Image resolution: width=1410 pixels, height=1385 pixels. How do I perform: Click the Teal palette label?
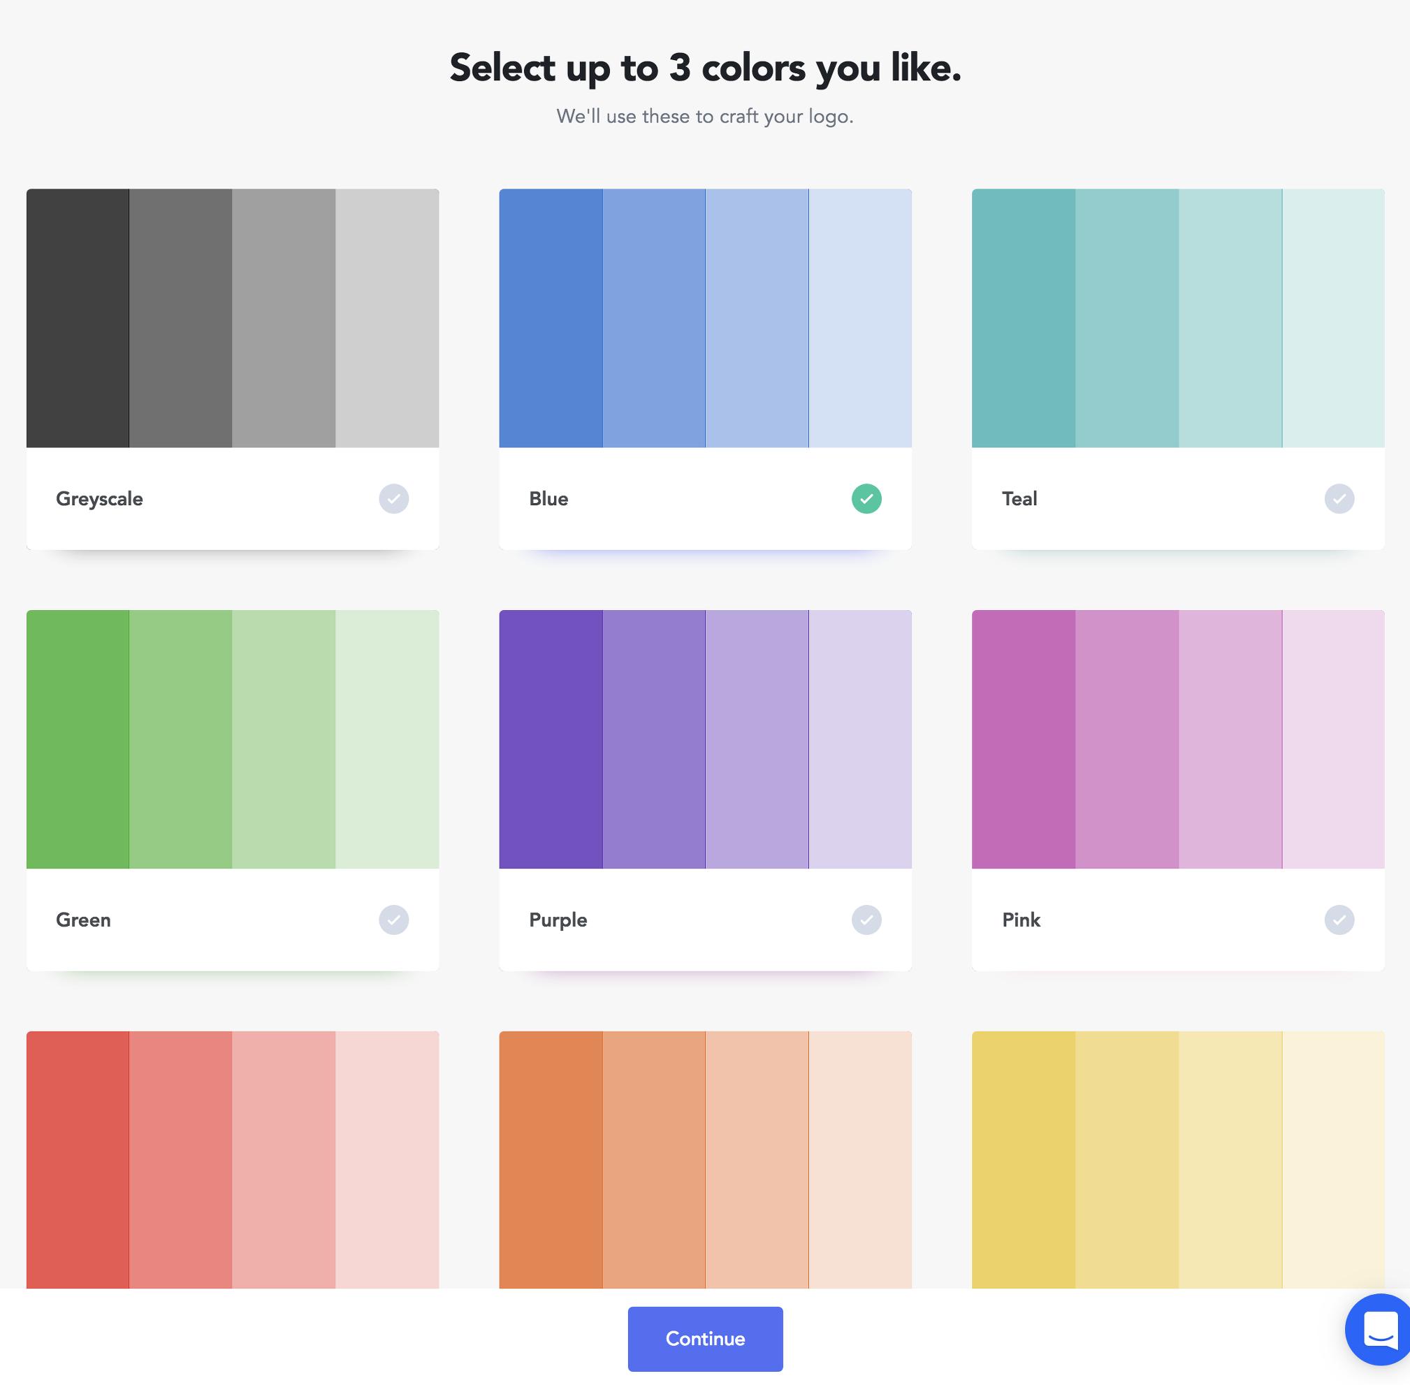[1019, 499]
